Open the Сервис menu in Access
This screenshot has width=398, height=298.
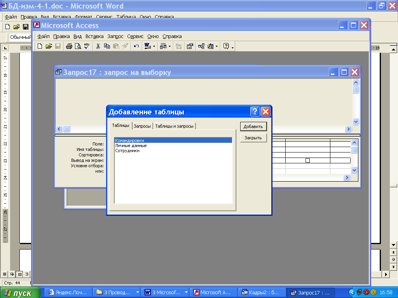click(x=135, y=36)
